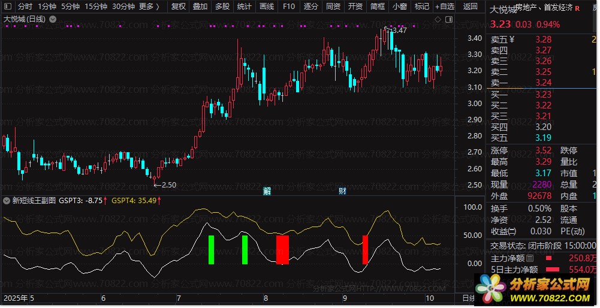
Task: Click the 2.50 low price annotation
Action: click(x=169, y=185)
